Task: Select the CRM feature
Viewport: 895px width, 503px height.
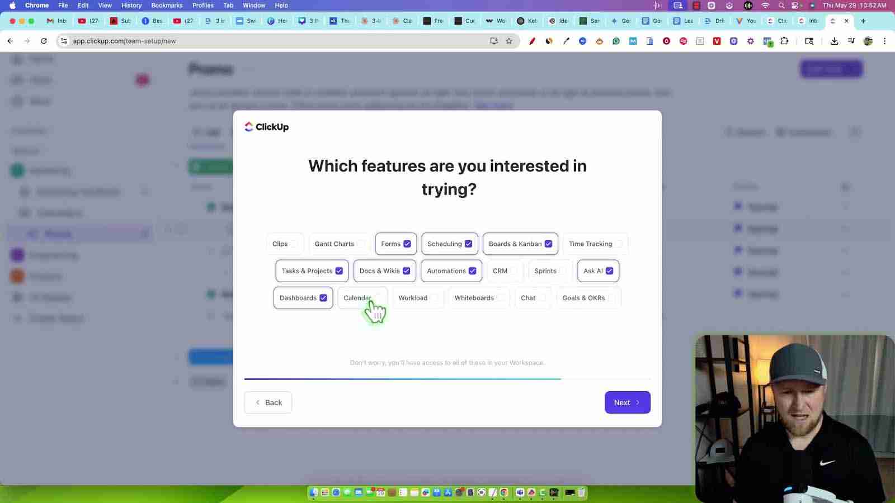Action: [x=505, y=271]
